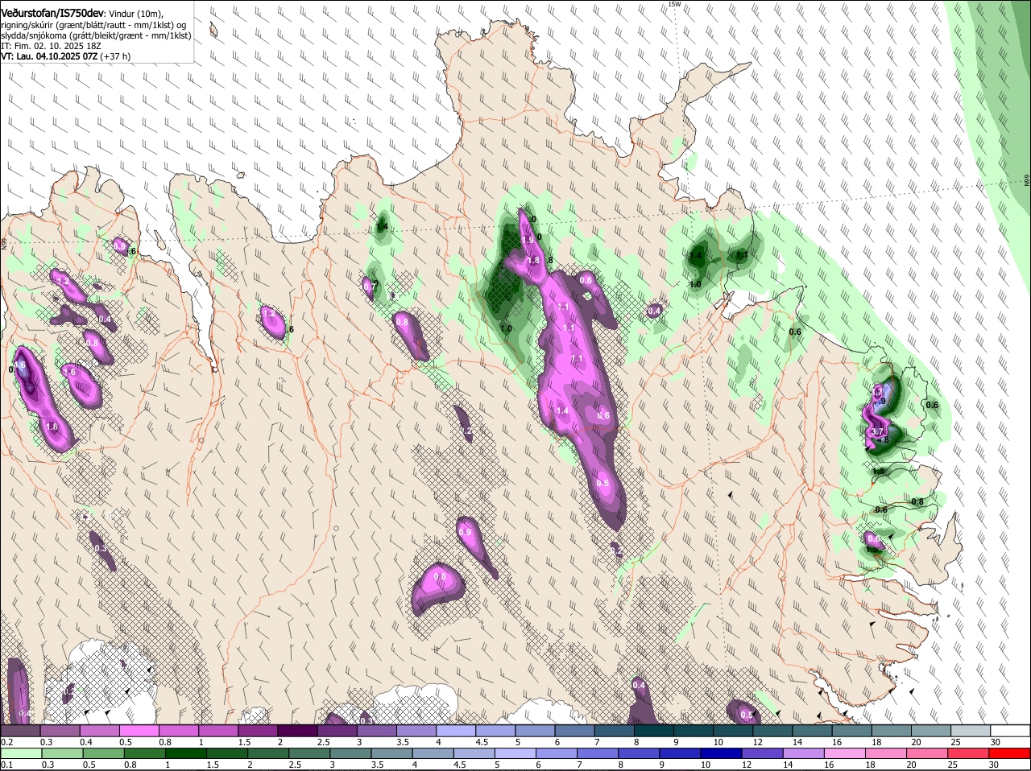This screenshot has height=771, width=1031.
Task: Click the 'IT: Fim. 02. 10. 2025 18Z' line
Action: [x=51, y=46]
